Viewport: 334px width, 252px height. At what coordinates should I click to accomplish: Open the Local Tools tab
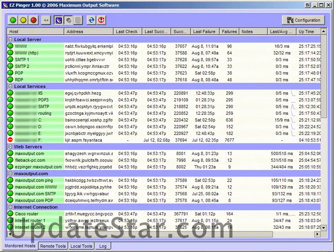81,246
